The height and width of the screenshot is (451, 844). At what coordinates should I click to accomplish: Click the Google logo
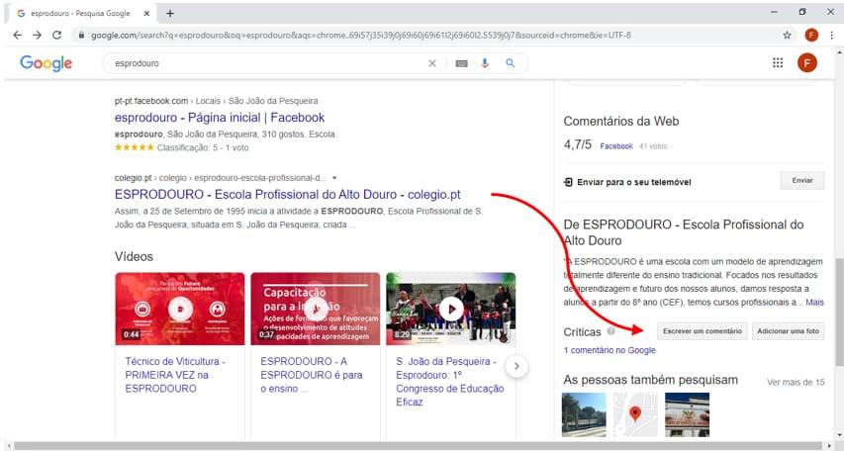pos(46,63)
